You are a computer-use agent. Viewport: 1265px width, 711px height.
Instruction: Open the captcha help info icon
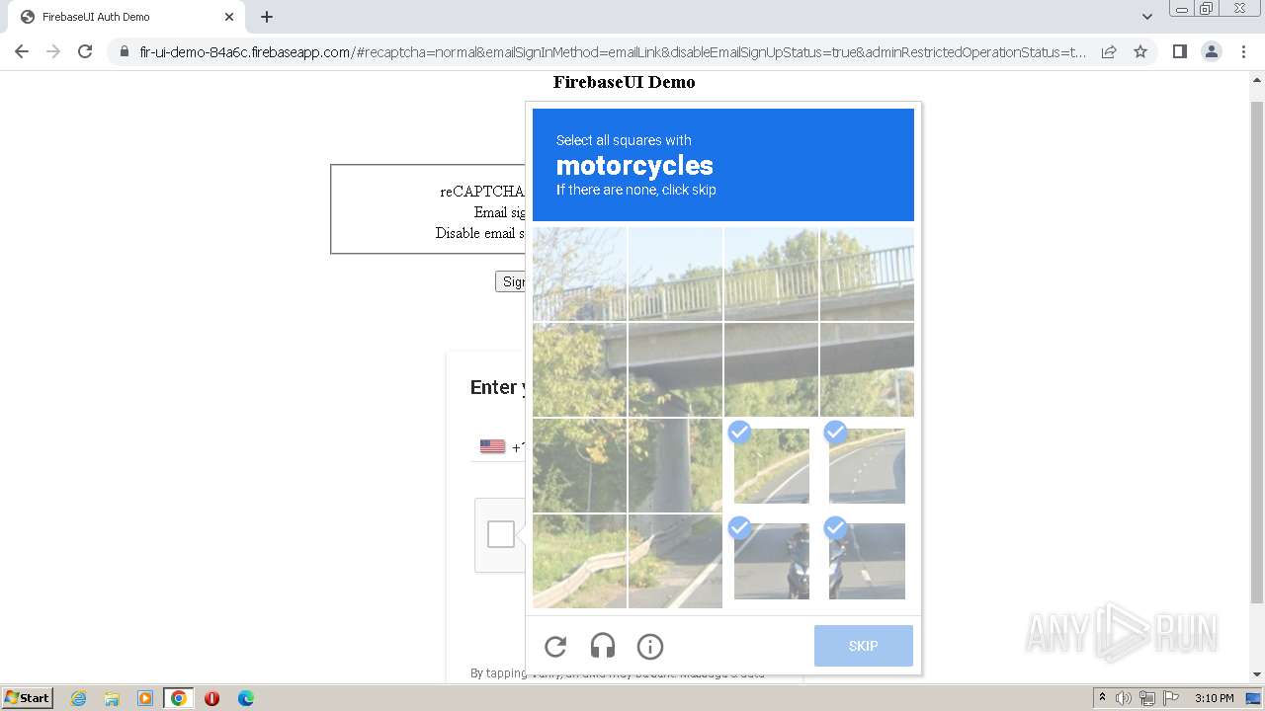(650, 647)
